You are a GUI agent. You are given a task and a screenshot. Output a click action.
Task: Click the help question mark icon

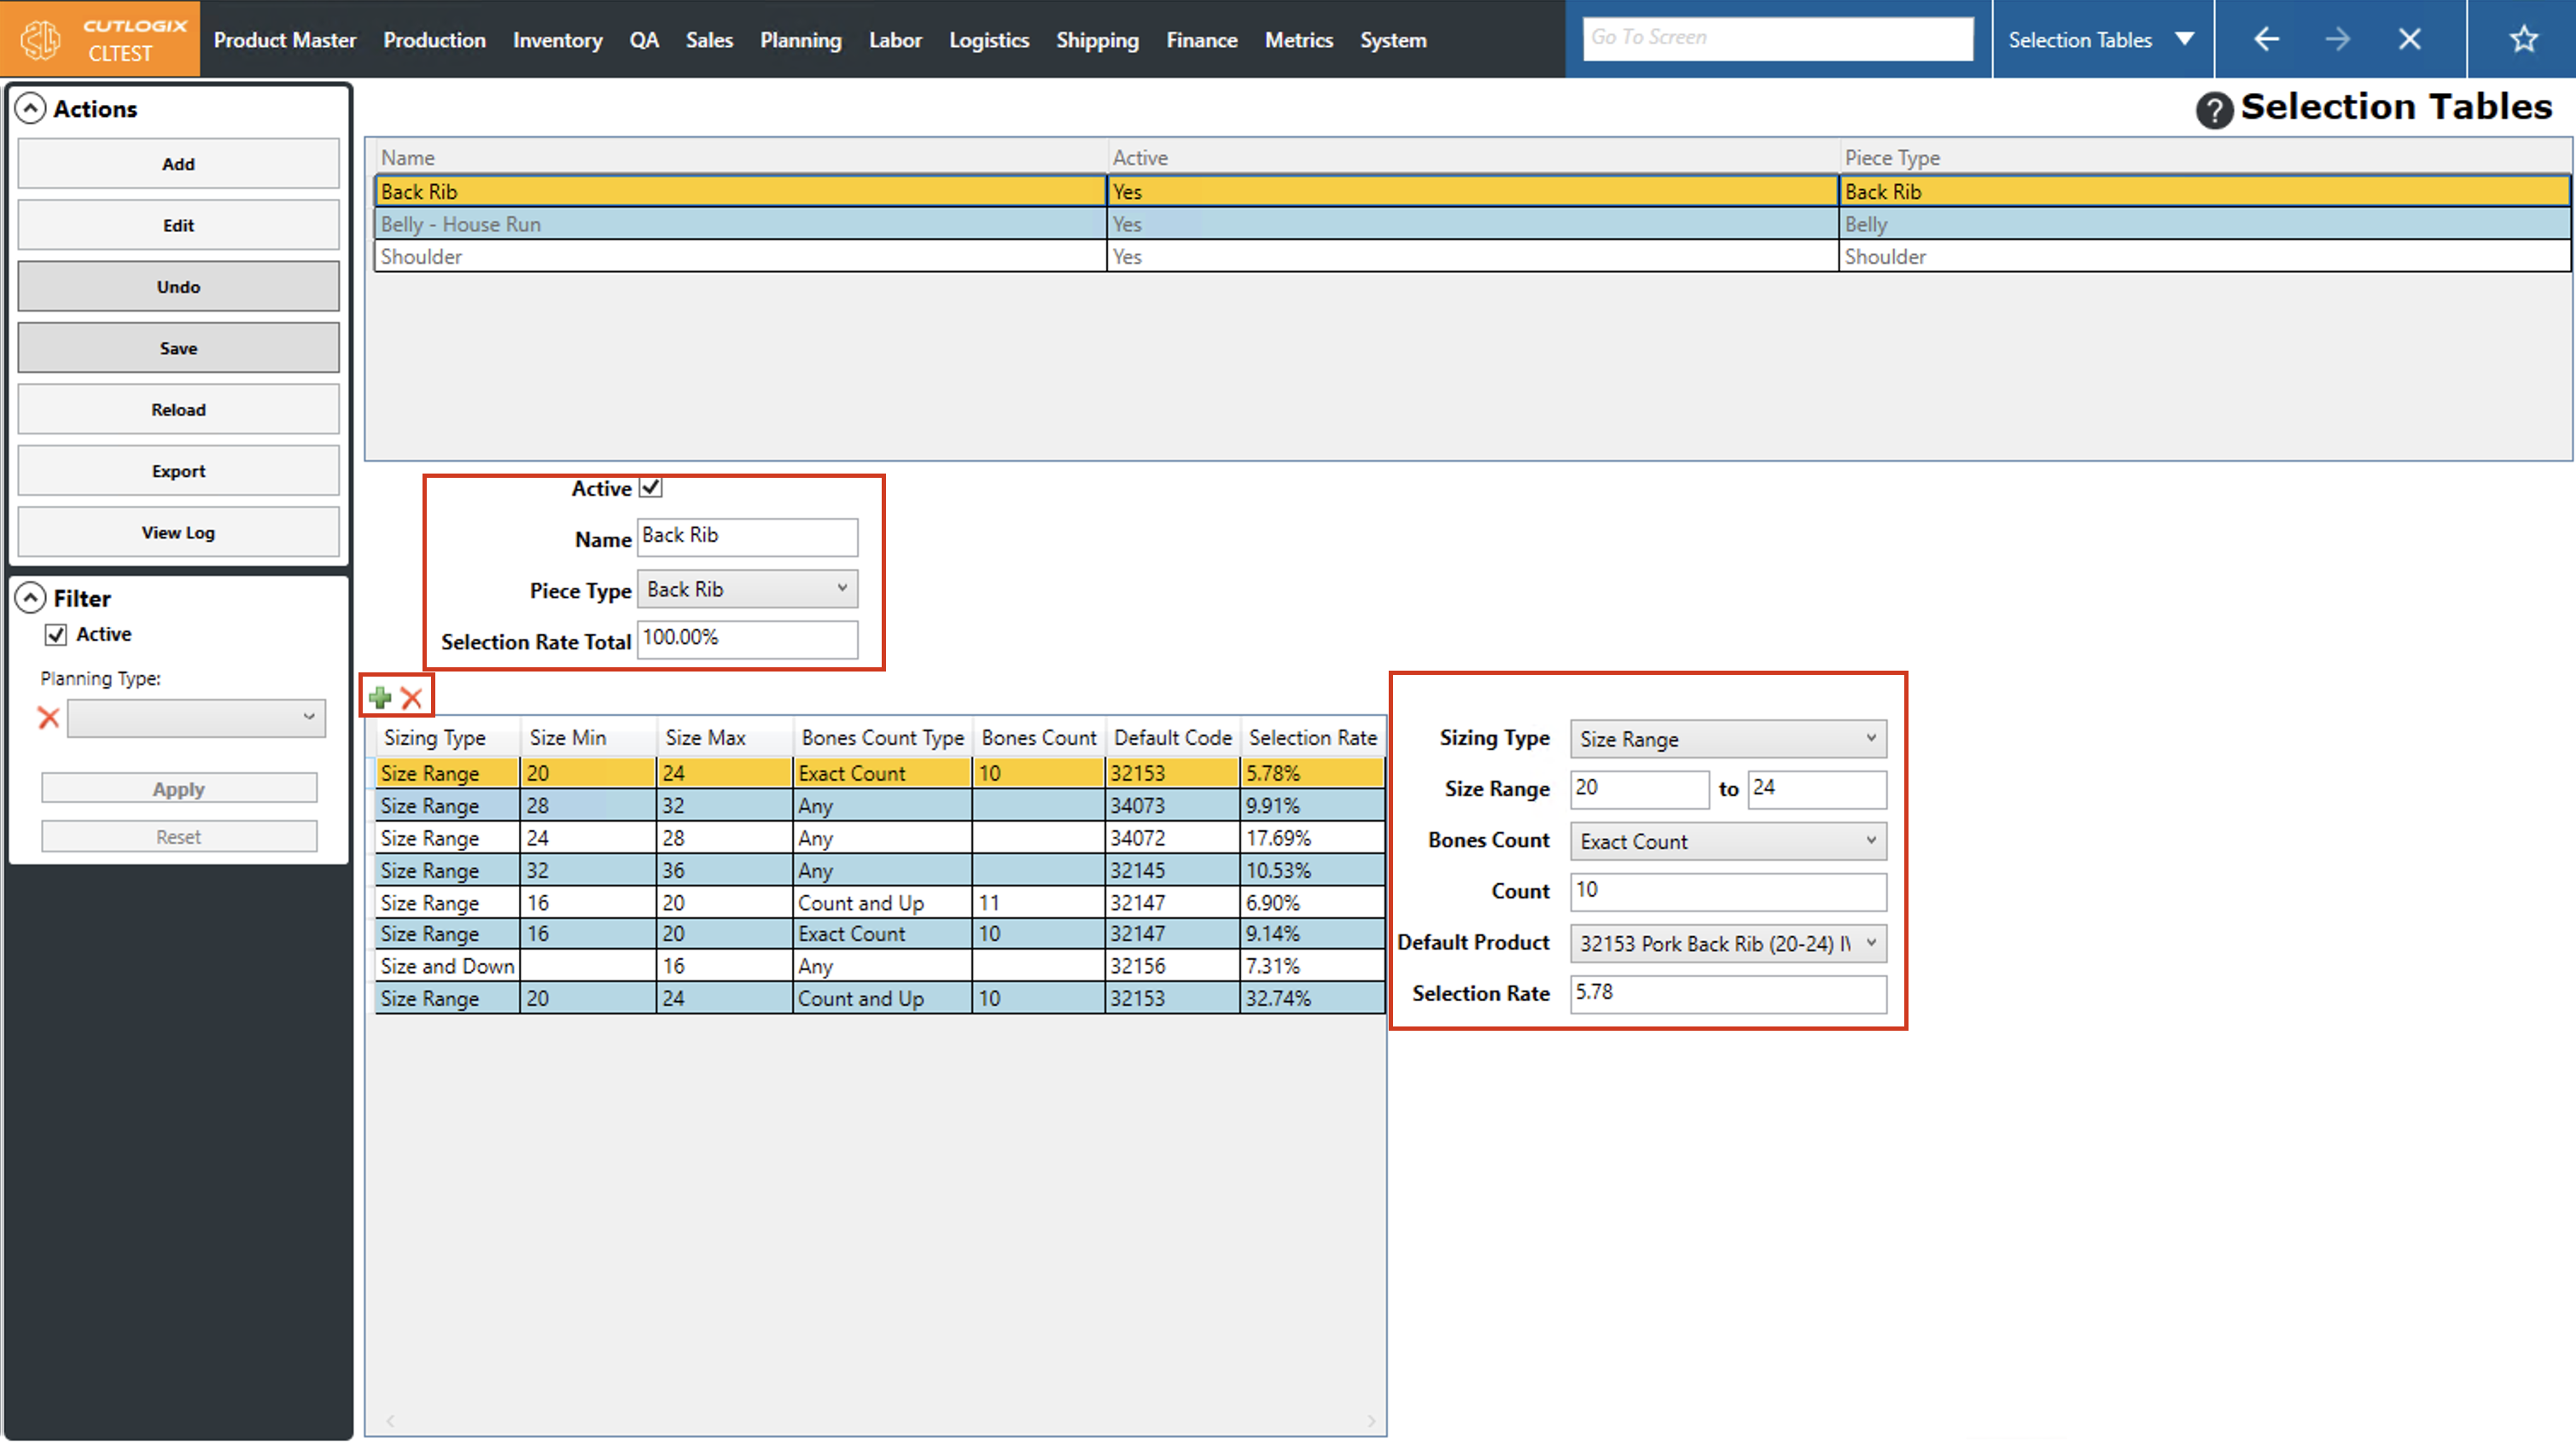(x=2213, y=109)
